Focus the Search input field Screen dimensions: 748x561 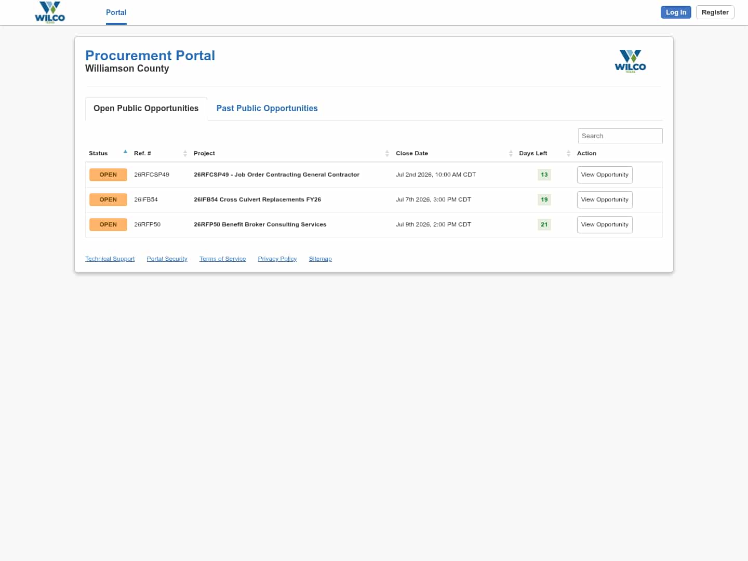pyautogui.click(x=620, y=136)
